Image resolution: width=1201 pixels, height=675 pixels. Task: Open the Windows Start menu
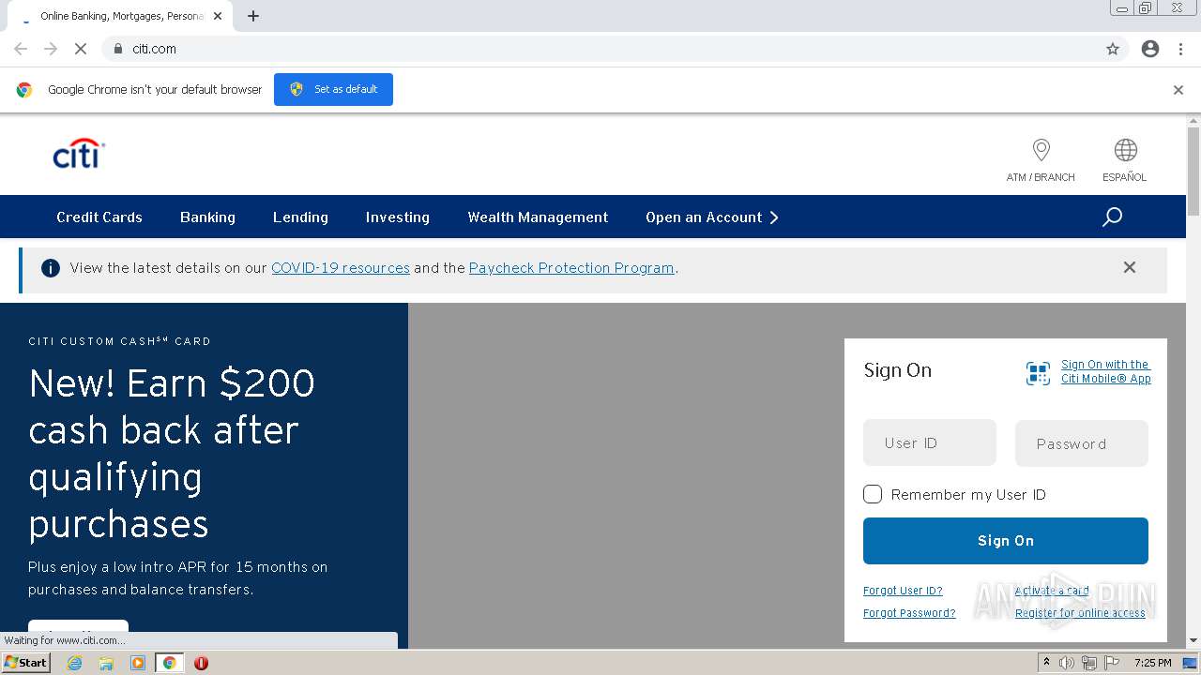coord(26,663)
